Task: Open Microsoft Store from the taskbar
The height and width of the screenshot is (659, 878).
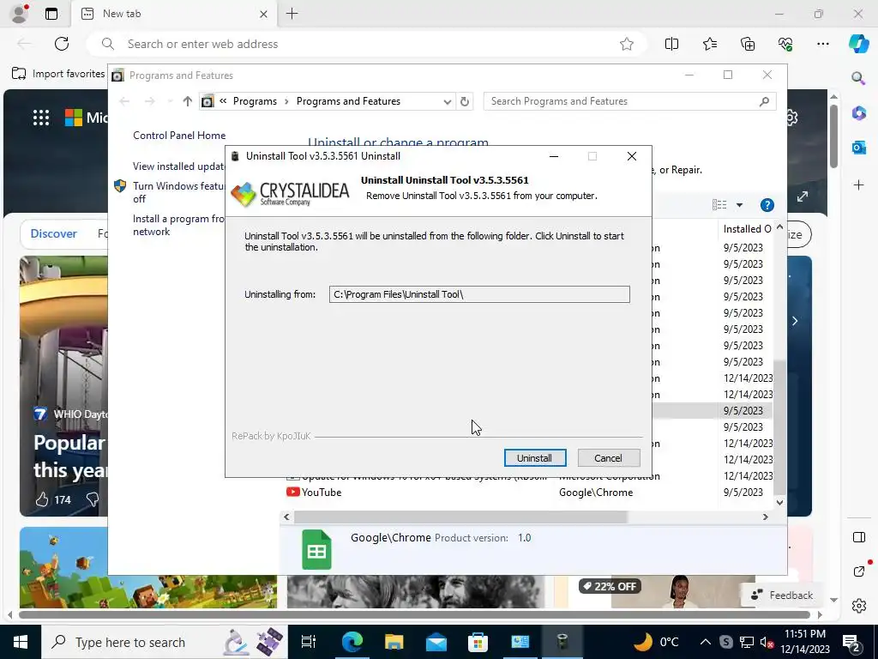Action: click(478, 642)
